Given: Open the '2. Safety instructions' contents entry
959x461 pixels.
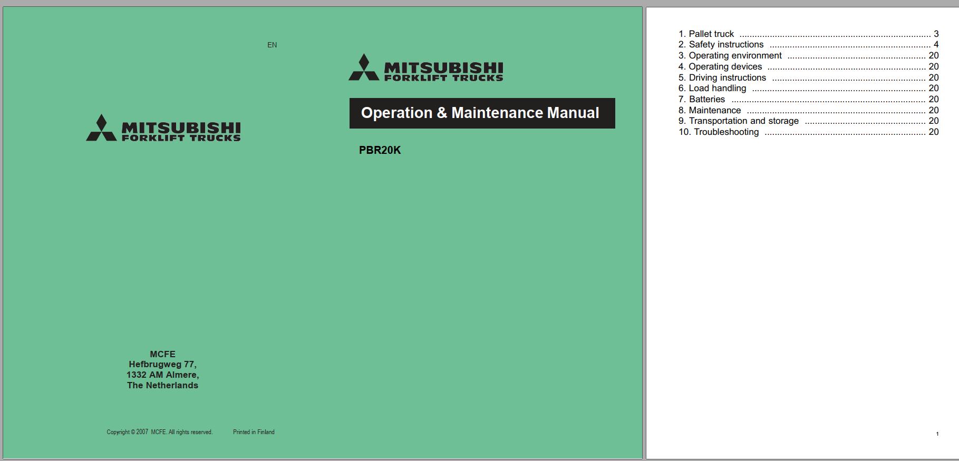Looking at the screenshot, I should tap(808, 45).
